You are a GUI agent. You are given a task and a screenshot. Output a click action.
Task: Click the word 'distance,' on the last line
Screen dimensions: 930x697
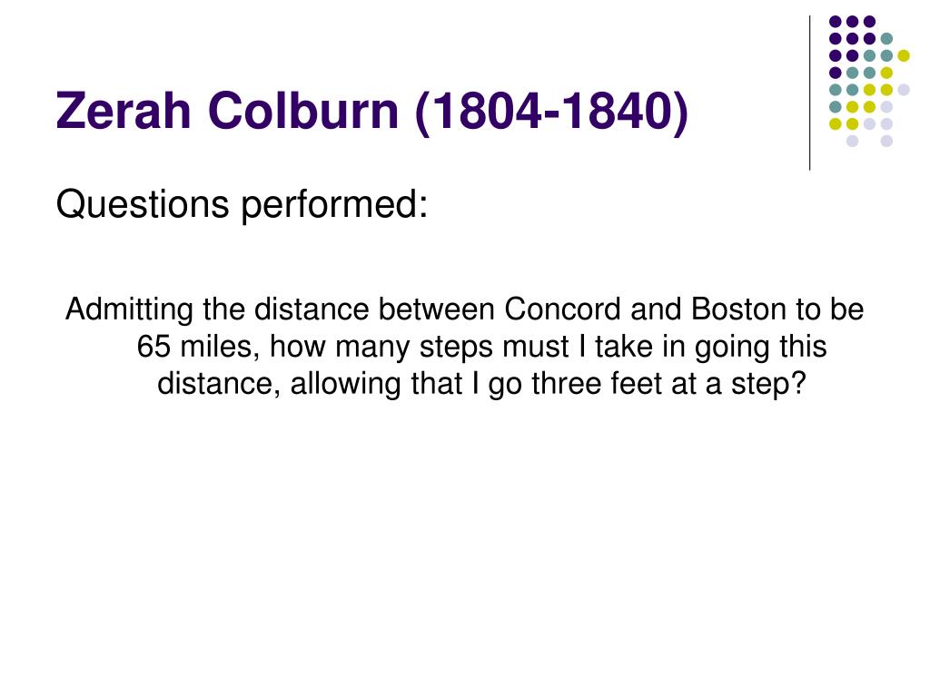(218, 384)
